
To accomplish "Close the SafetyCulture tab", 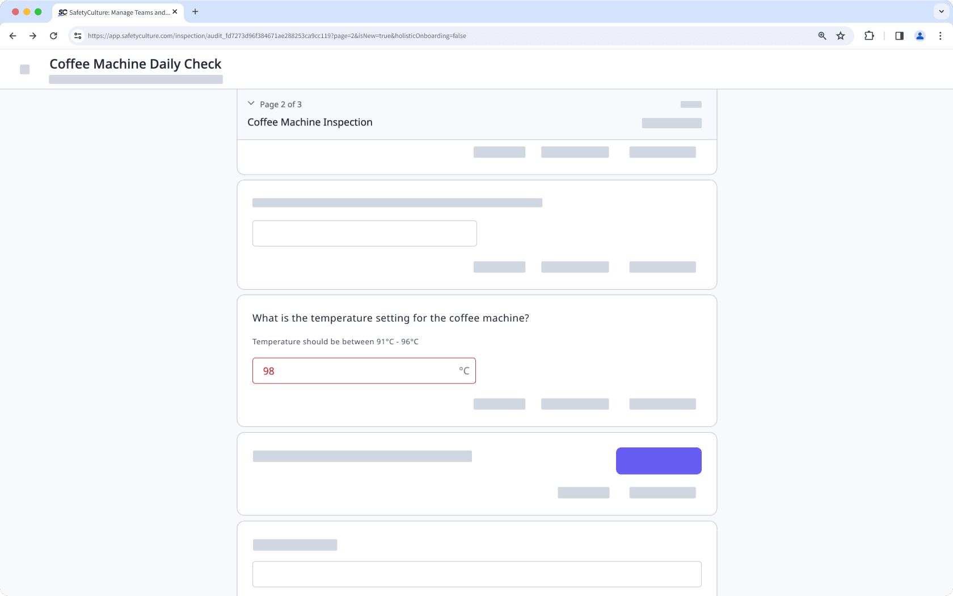I will pos(175,11).
